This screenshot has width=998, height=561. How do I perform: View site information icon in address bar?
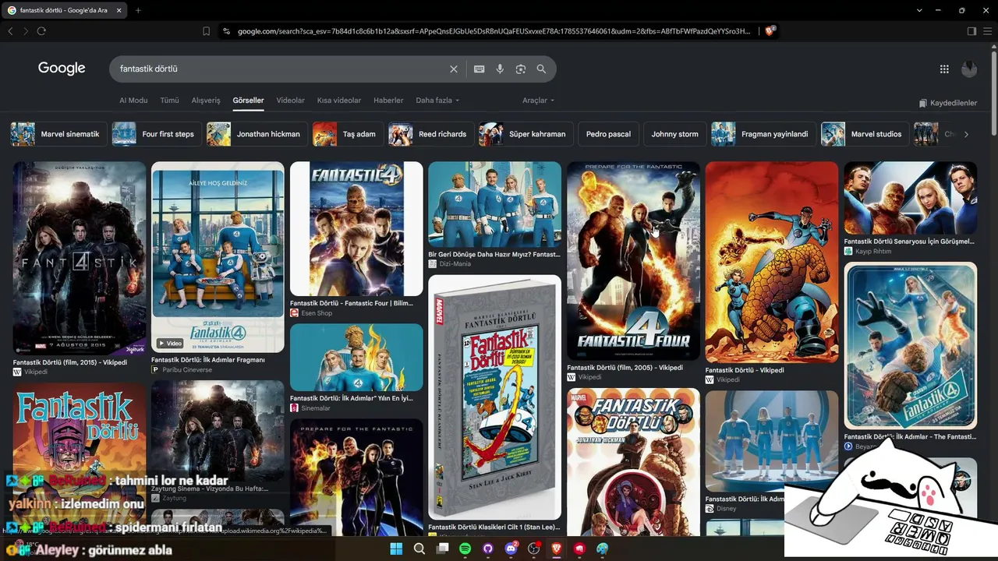(227, 31)
